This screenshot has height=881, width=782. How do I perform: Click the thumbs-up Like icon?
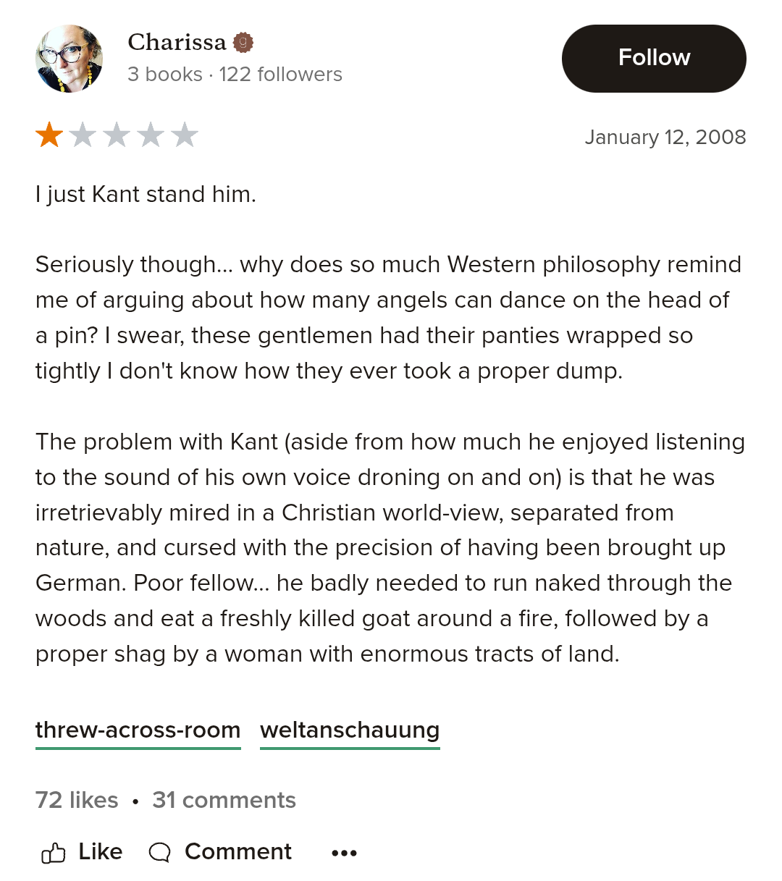coord(54,853)
